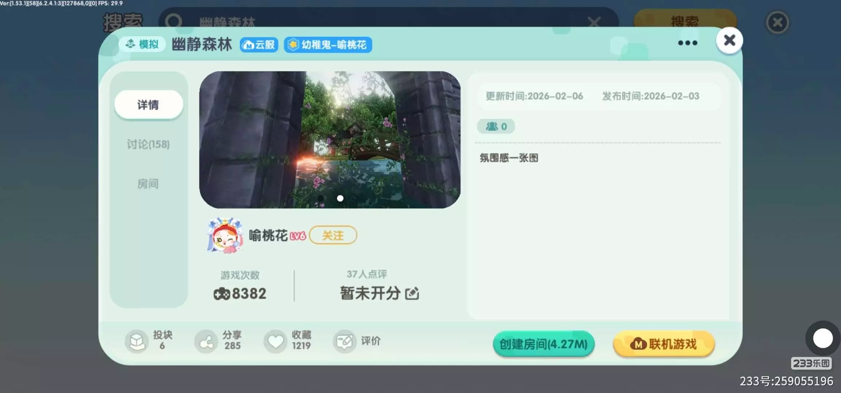Toggle the 关注 follow button
Screen dimensions: 841x393
pyautogui.click(x=333, y=235)
